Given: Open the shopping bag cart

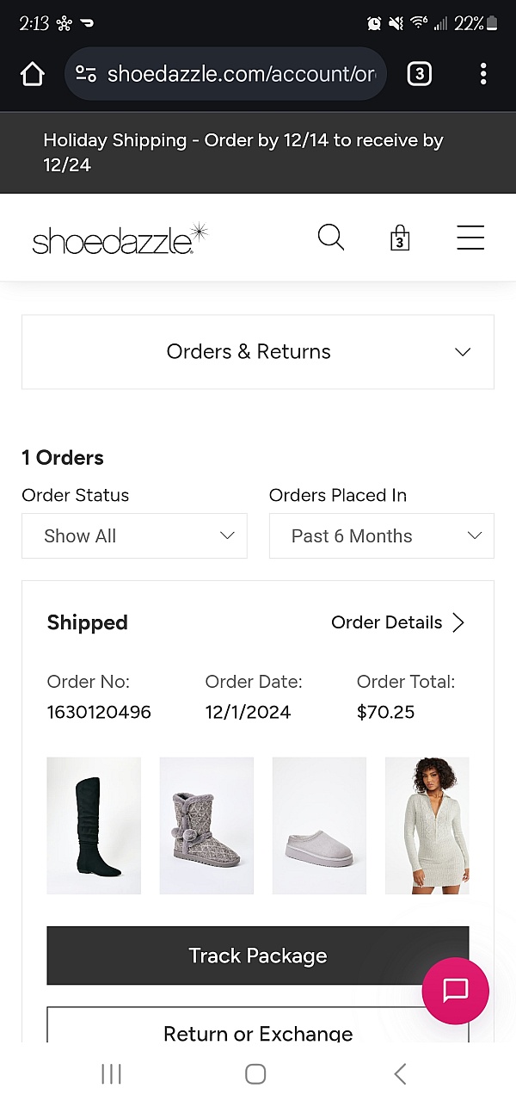Looking at the screenshot, I should click(x=399, y=238).
